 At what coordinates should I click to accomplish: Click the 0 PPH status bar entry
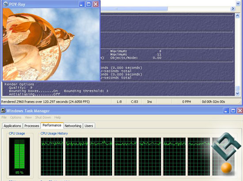tap(186, 102)
